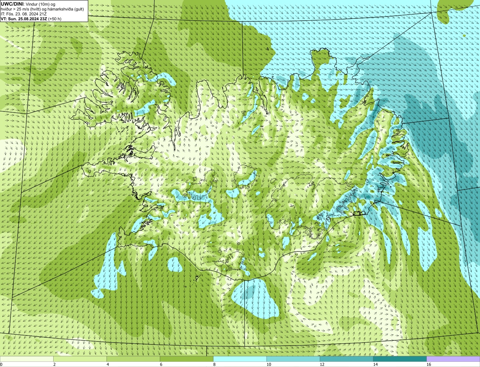Click the legend label "2"
Image resolution: width=480 pixels, height=367 pixels.
coord(54,364)
